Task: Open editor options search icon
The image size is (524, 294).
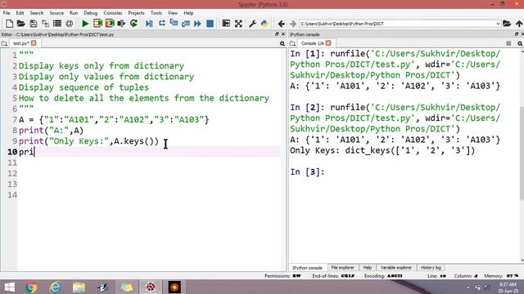Action: tap(282, 43)
